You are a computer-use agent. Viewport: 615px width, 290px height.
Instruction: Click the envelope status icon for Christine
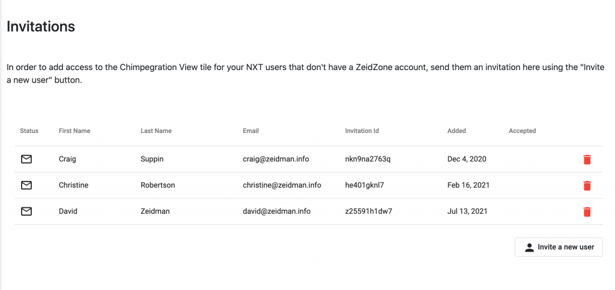(x=26, y=185)
